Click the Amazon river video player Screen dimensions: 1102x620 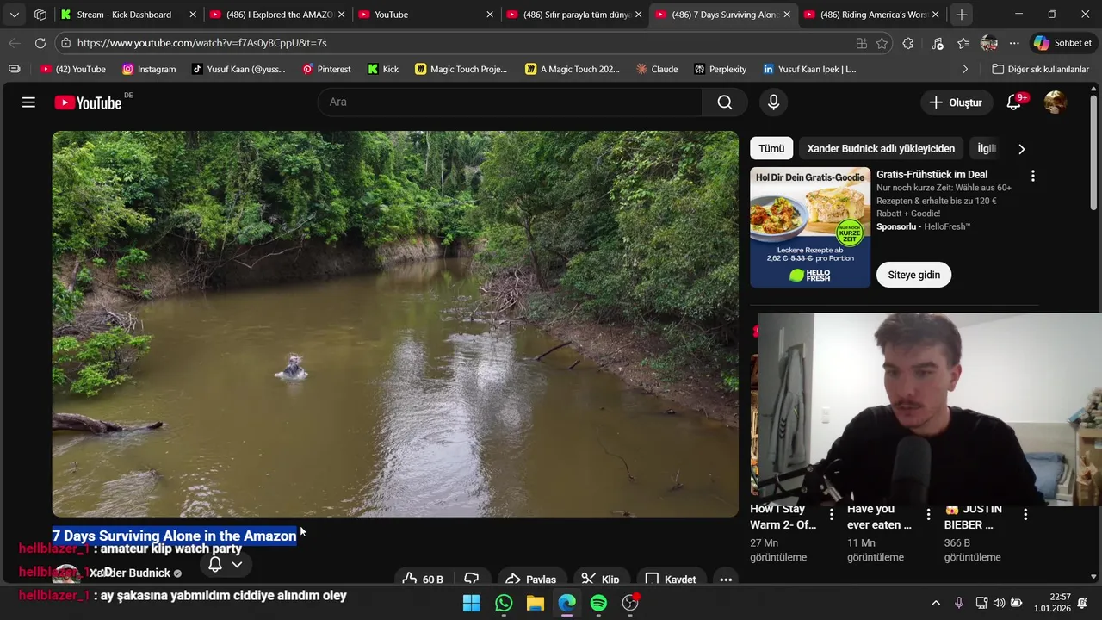tap(395, 324)
